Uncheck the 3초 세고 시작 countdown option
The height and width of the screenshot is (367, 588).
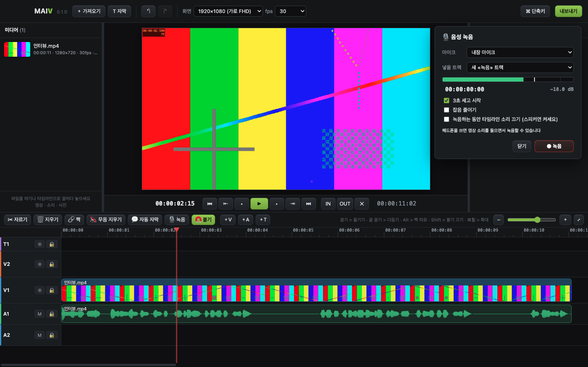pos(446,100)
